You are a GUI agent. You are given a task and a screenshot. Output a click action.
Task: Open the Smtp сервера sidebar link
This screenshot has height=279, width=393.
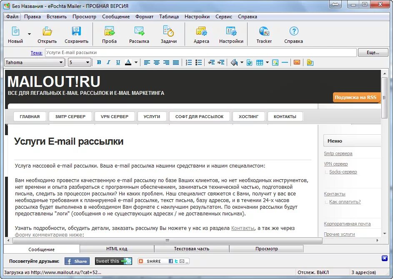click(x=338, y=153)
